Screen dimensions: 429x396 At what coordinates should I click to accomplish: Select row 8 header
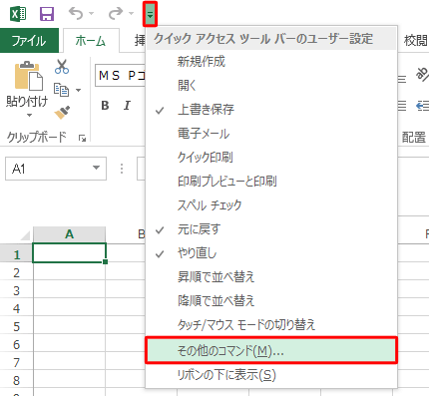click(16, 381)
